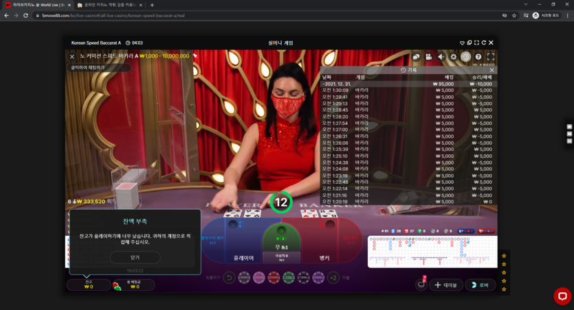The height and width of the screenshot is (310, 574).
Task: Bet on the banker pair spot
Action: coord(350,240)
